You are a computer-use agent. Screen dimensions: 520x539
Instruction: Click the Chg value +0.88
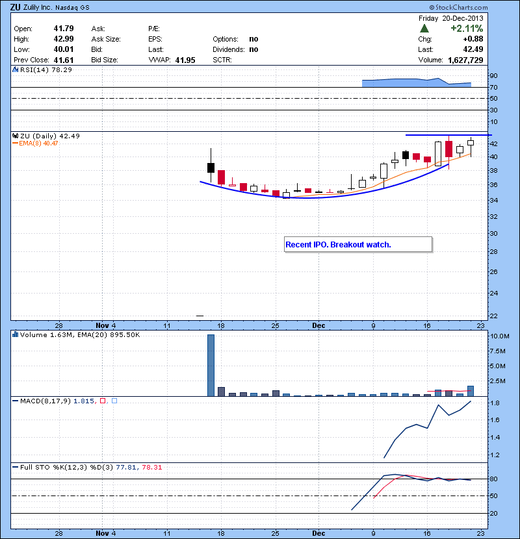coord(473,39)
